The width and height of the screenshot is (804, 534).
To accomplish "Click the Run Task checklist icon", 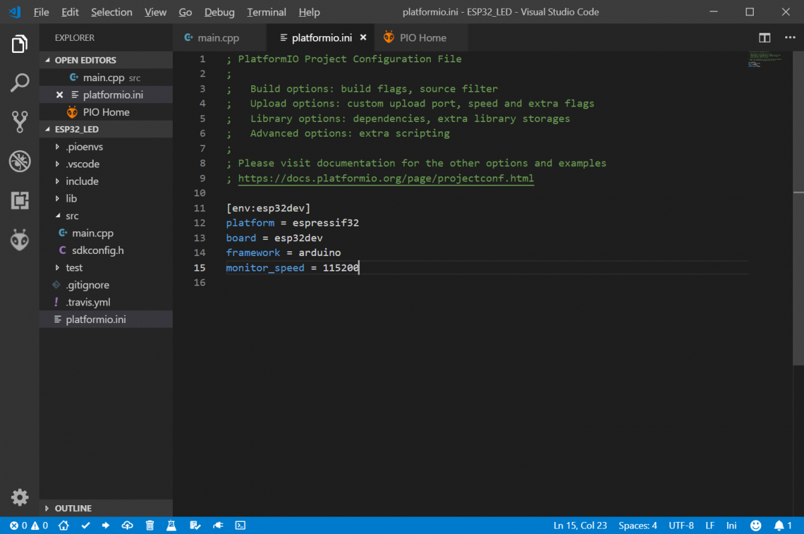I will pyautogui.click(x=194, y=525).
